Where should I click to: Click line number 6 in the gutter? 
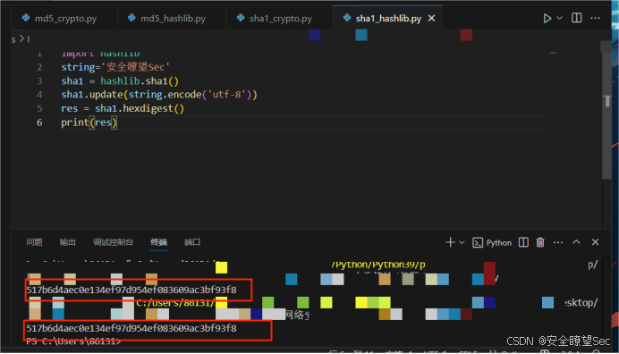tap(39, 122)
